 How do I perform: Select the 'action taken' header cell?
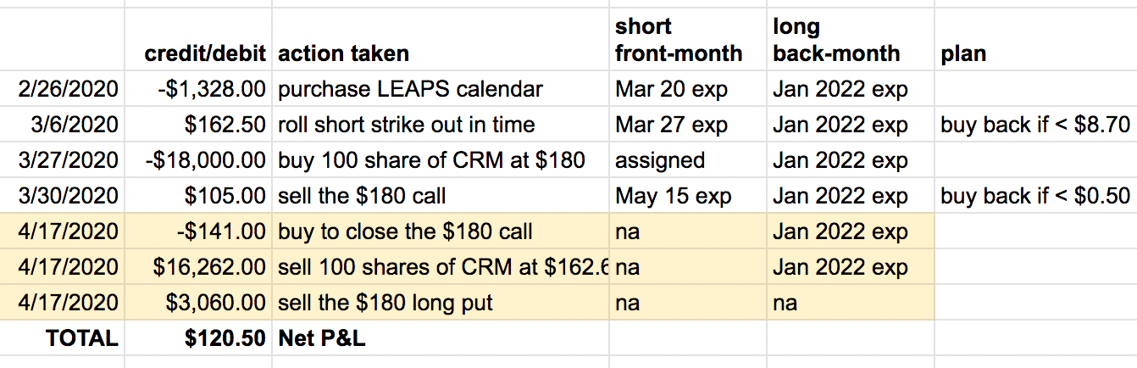(441, 40)
